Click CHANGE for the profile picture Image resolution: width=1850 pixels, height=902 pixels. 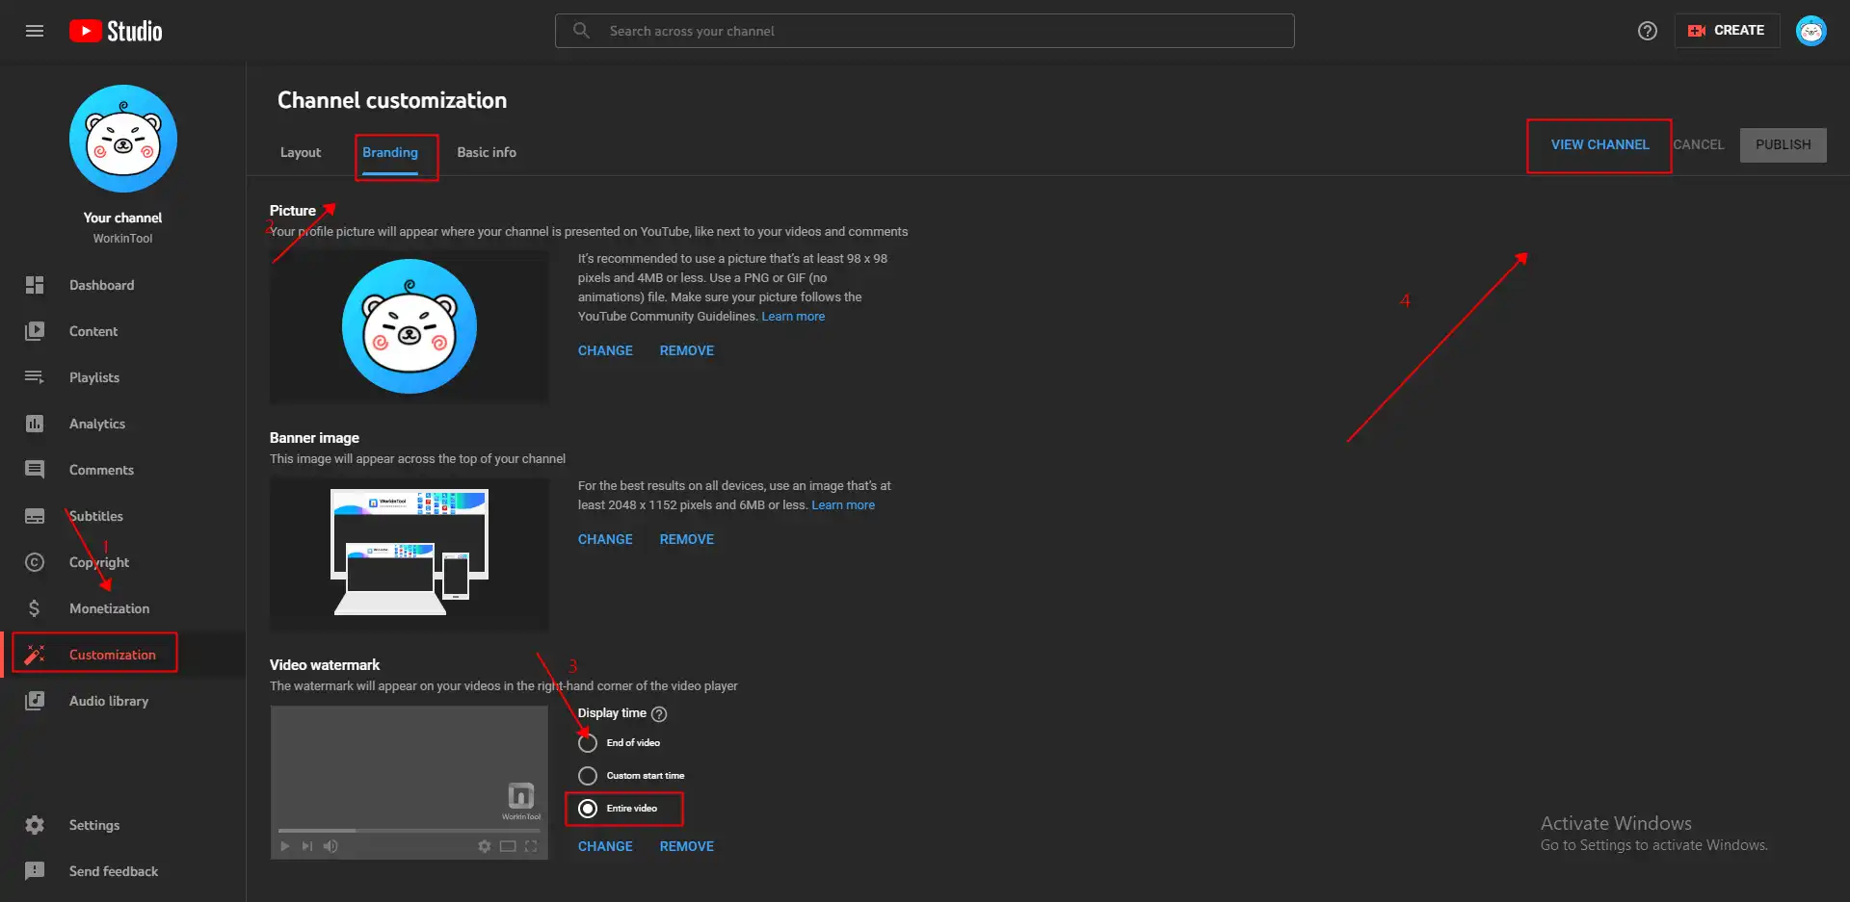click(x=605, y=351)
